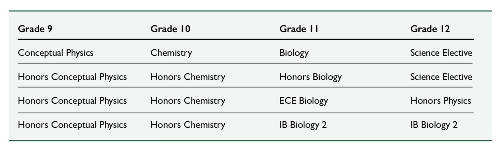Select the Honors Biology cell
The height and width of the screenshot is (148, 498).
point(310,77)
